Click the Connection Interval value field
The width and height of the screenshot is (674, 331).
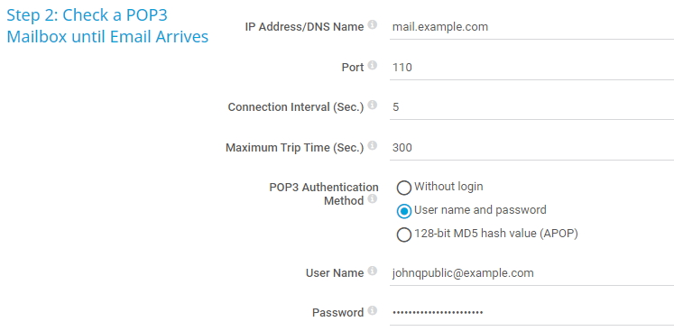[x=531, y=107]
